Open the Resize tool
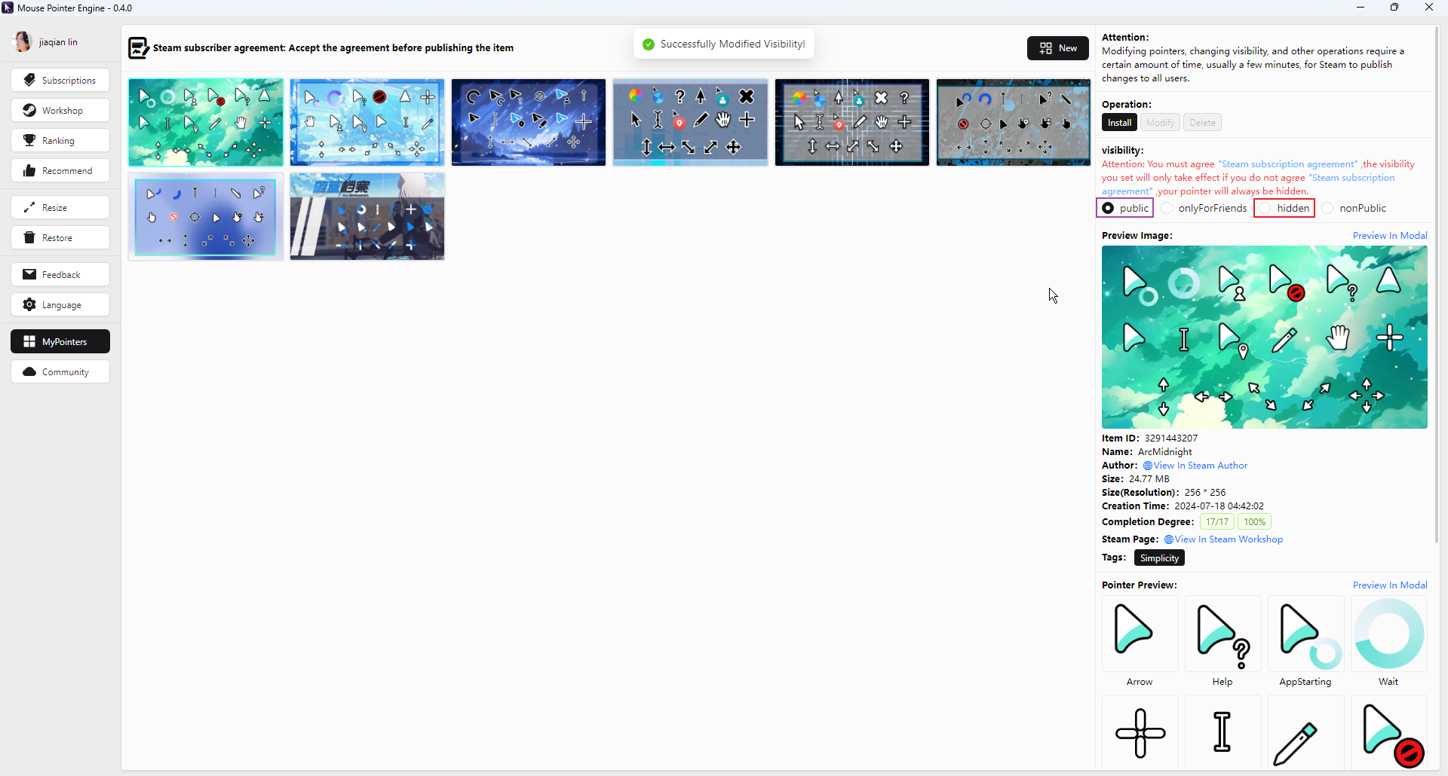The image size is (1448, 776). pyautogui.click(x=60, y=208)
